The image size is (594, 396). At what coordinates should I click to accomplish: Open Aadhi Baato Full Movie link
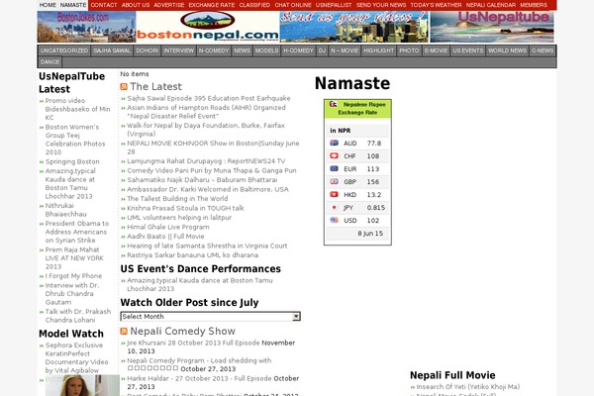click(x=165, y=236)
